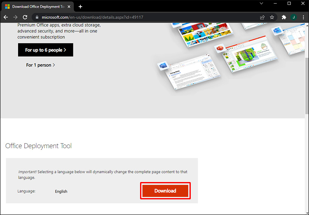This screenshot has height=215, width=309.
Task: Click the red Download button
Action: 165,191
